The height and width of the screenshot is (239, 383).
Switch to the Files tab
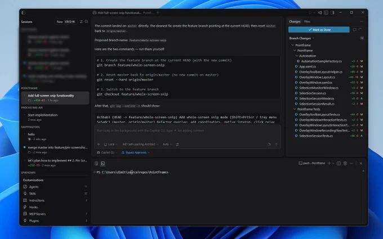[307, 22]
